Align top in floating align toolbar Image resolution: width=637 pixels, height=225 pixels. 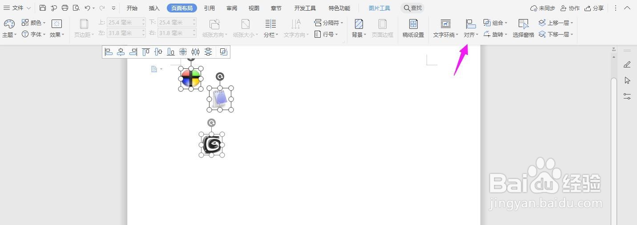146,52
